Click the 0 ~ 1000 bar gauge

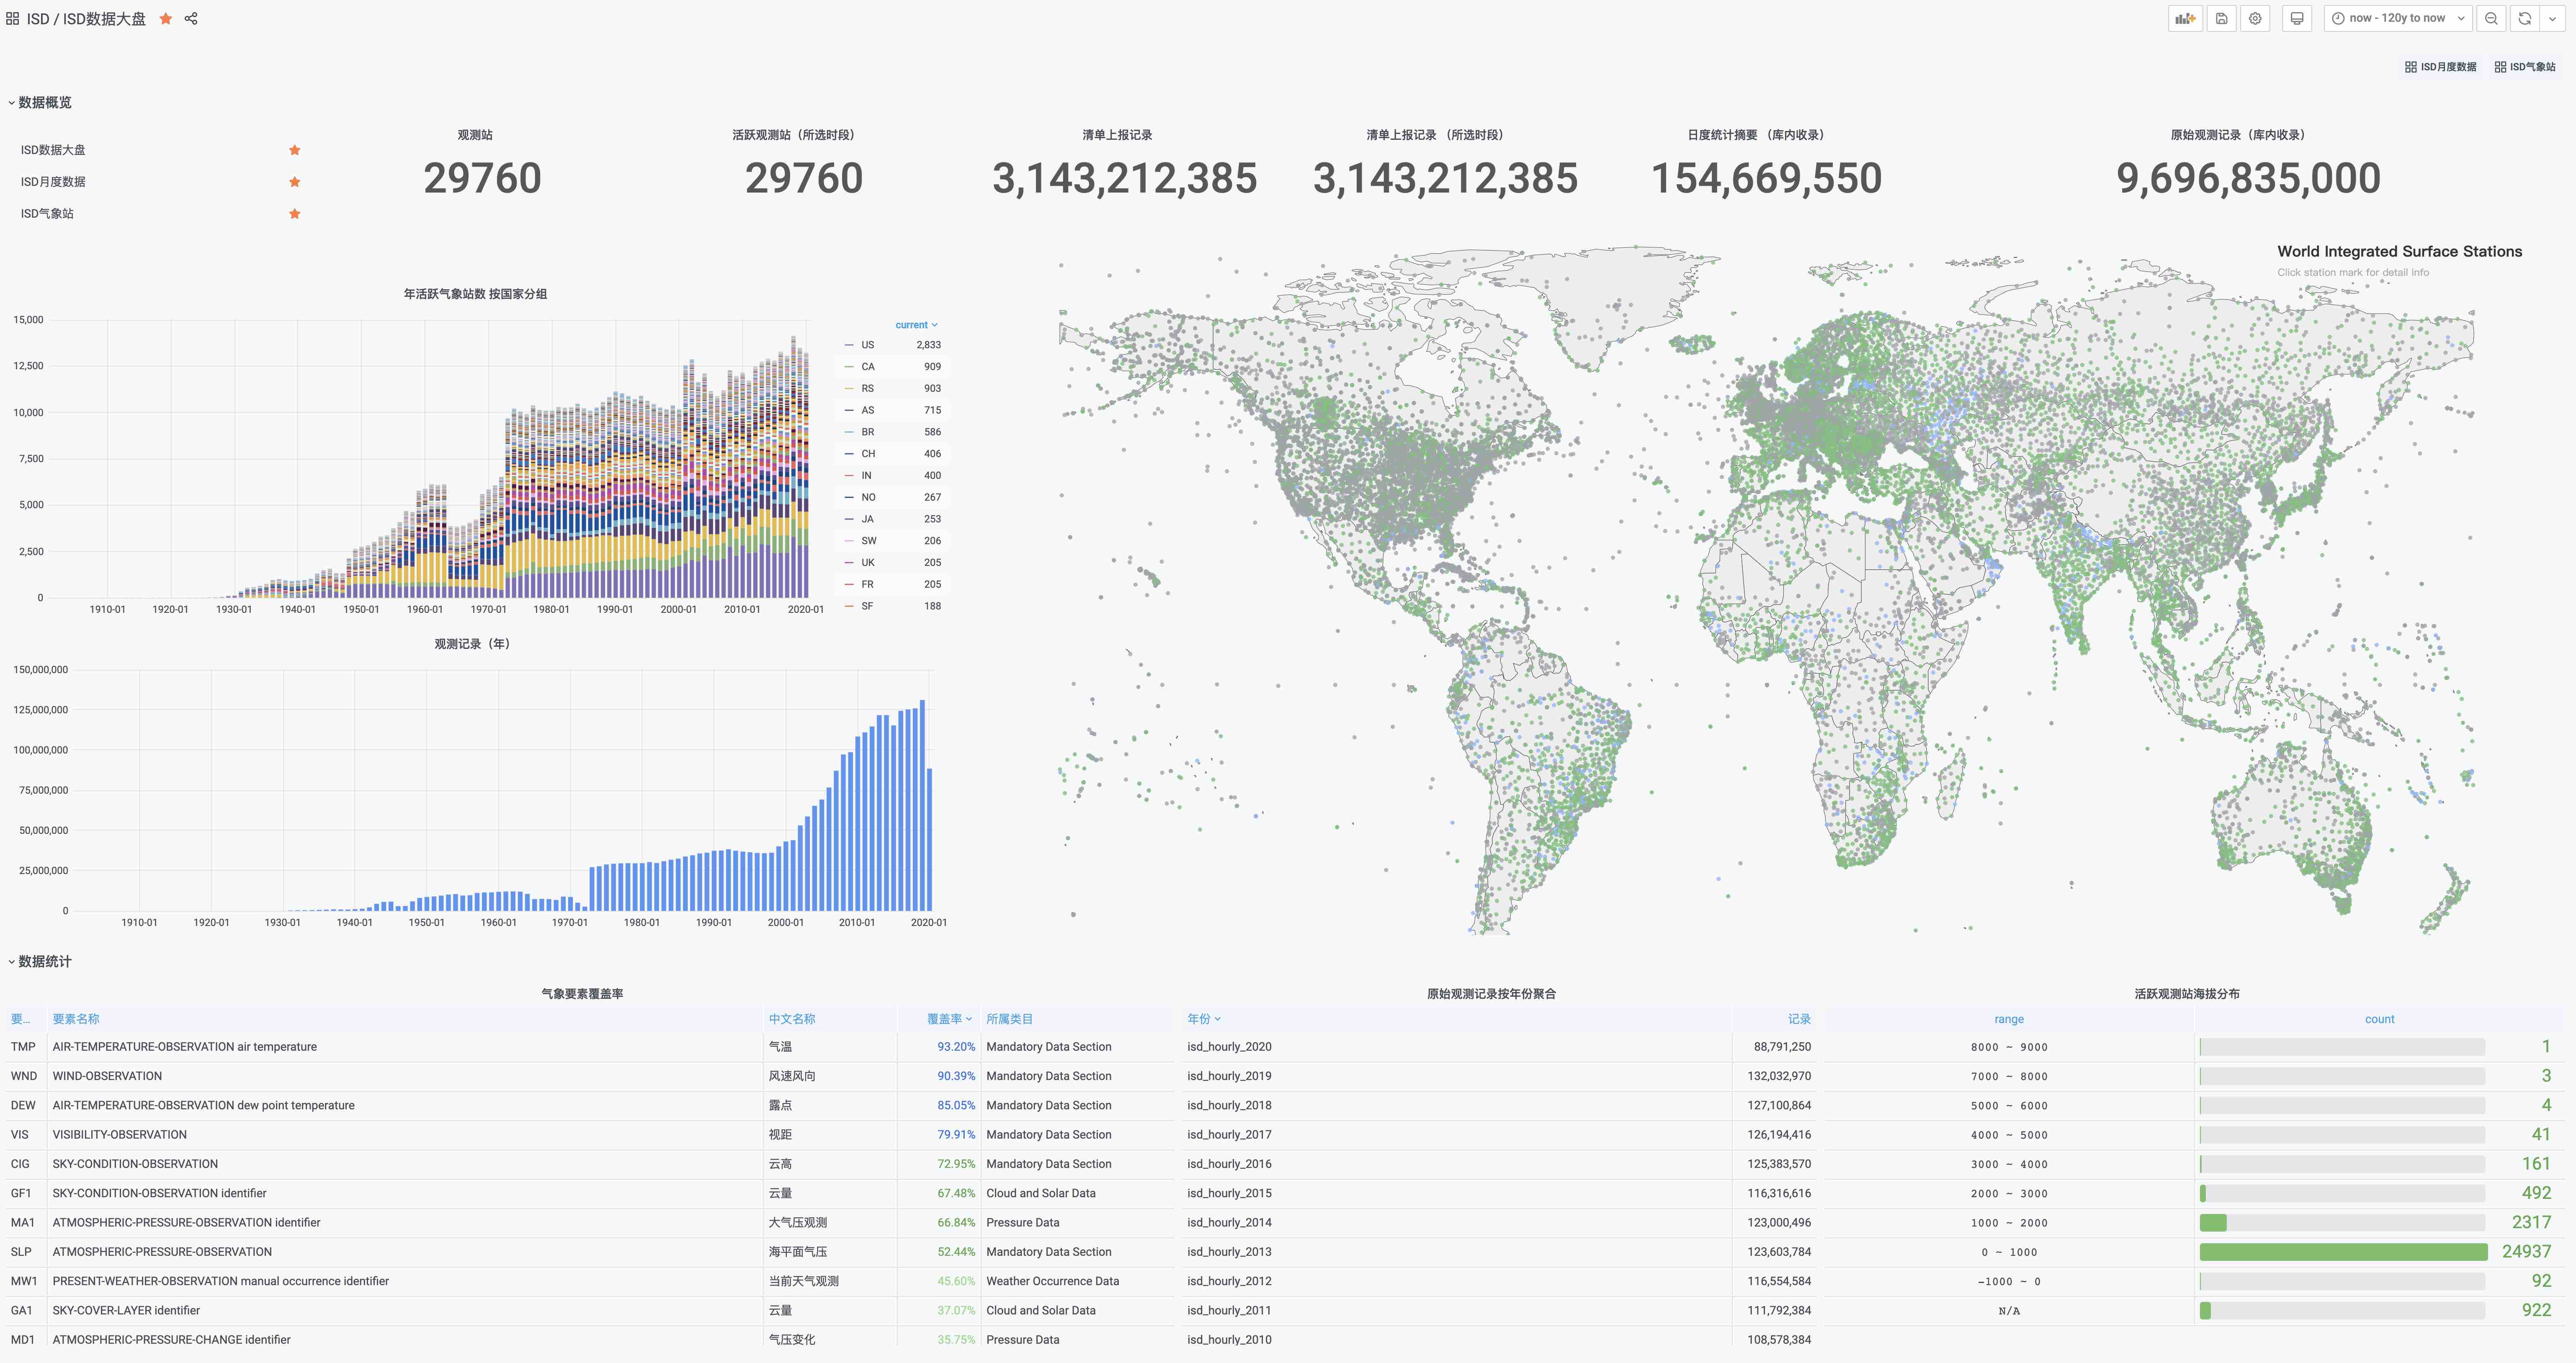(x=2343, y=1252)
